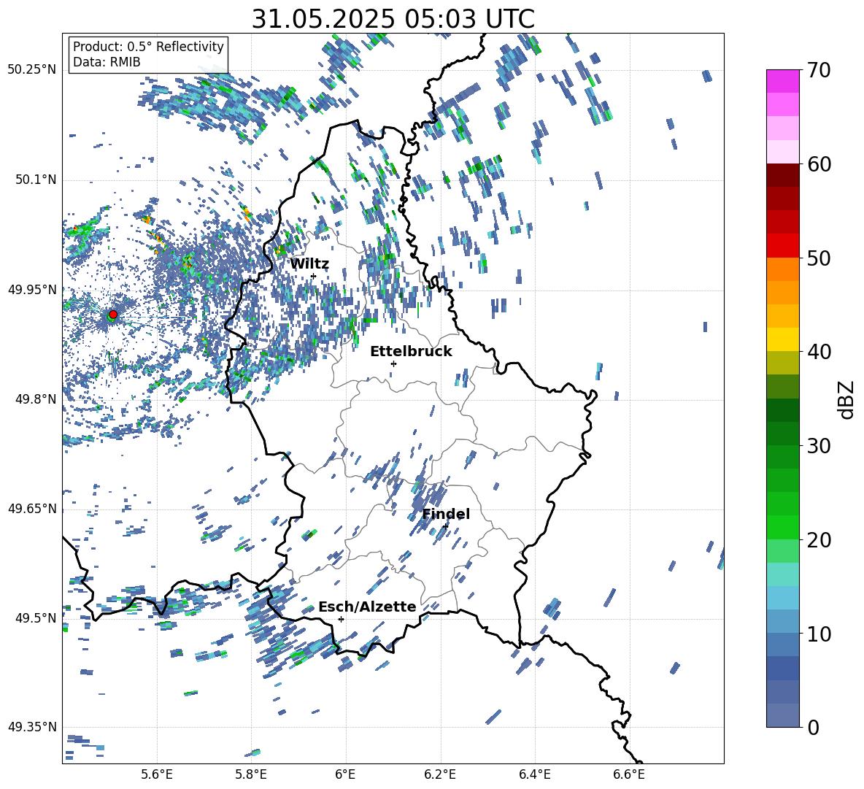The height and width of the screenshot is (789, 864).
Task: Click the Data: RMIB source text
Action: [x=107, y=62]
